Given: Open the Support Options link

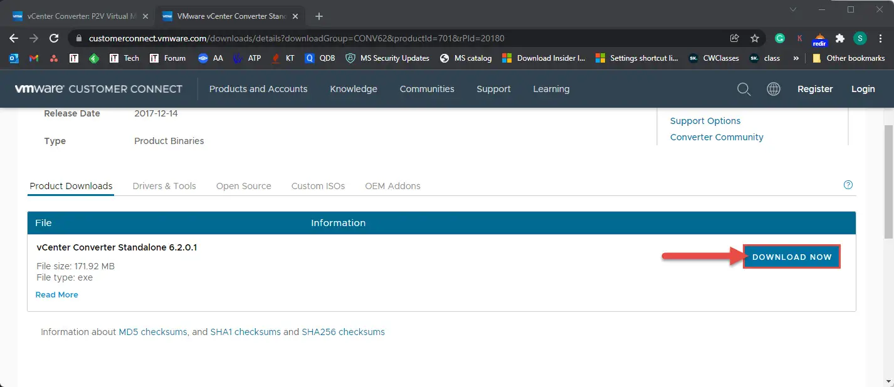Looking at the screenshot, I should point(705,121).
